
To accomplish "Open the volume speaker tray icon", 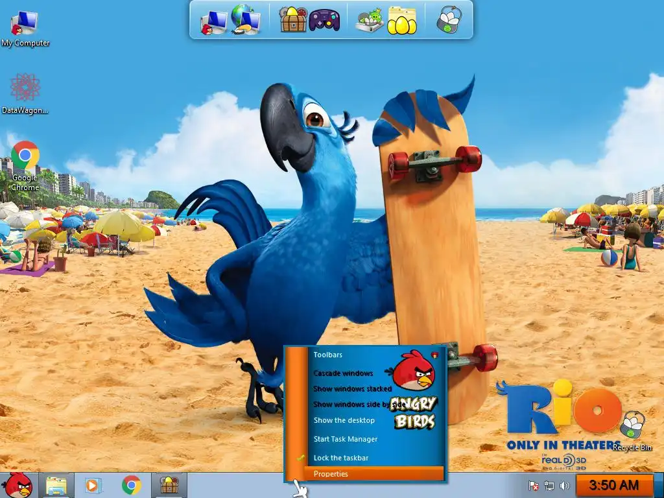I will [565, 486].
